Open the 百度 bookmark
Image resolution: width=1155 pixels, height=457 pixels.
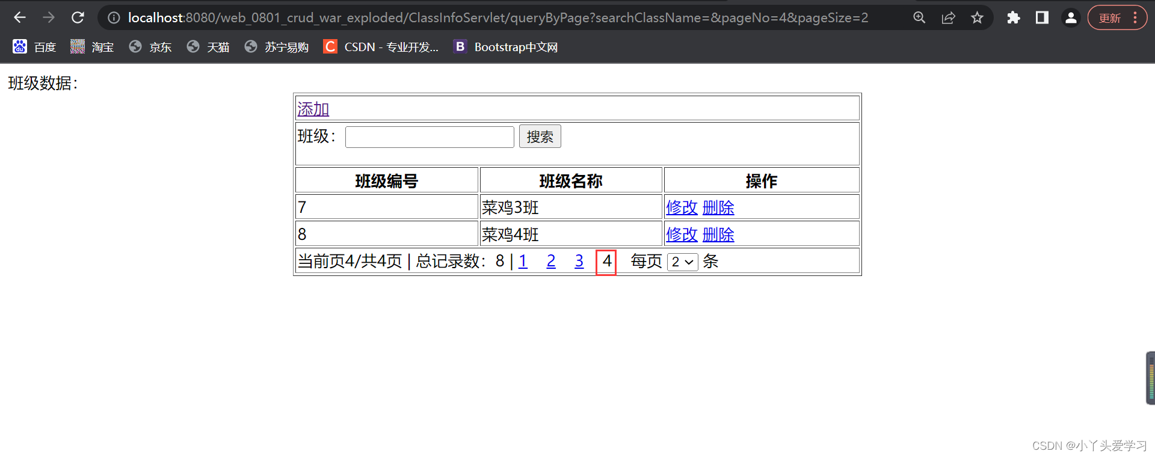pyautogui.click(x=34, y=47)
